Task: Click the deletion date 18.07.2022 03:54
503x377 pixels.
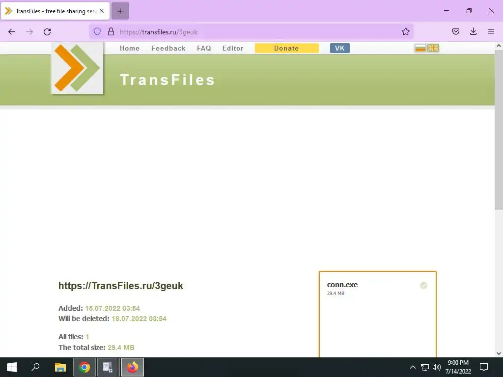Action: click(139, 319)
